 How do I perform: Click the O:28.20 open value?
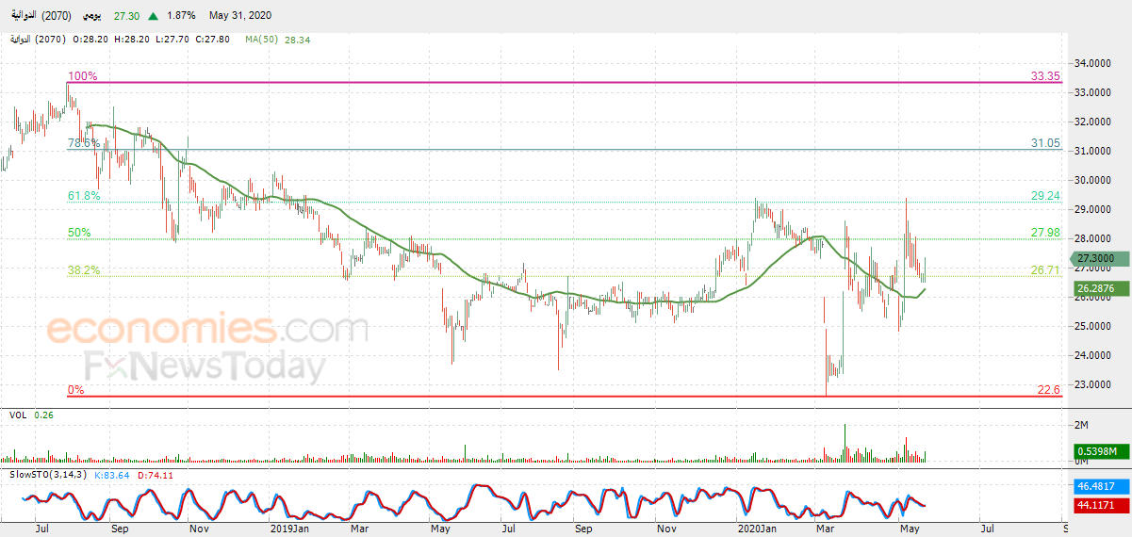click(x=89, y=40)
